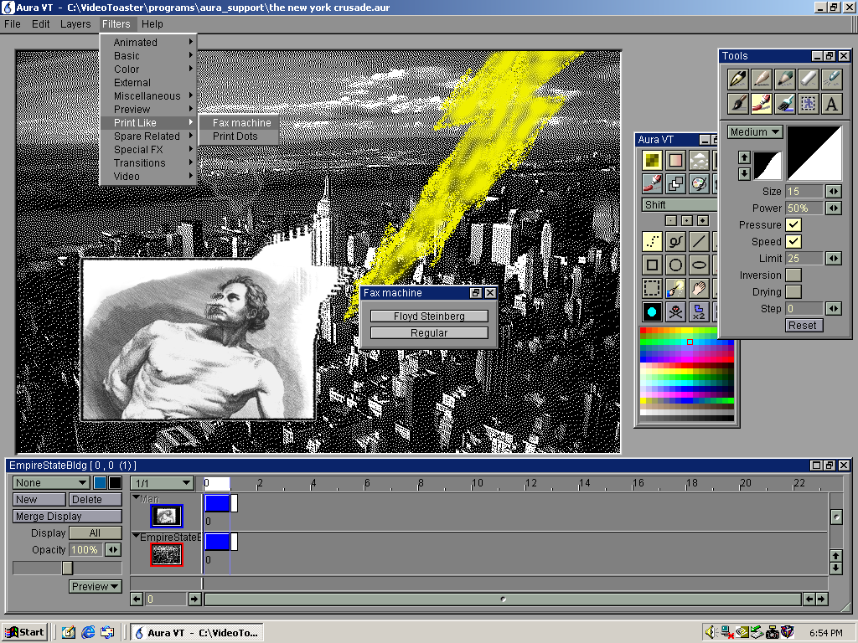
Task: Collapse the Man layer with its triangle
Action: (137, 497)
